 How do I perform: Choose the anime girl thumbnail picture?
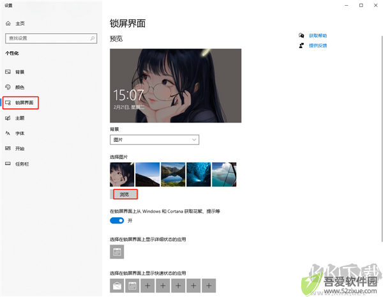pos(122,174)
